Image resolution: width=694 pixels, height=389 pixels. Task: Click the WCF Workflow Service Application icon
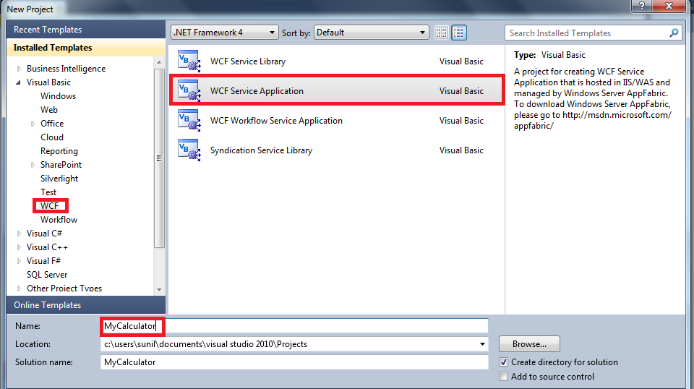[x=189, y=120]
